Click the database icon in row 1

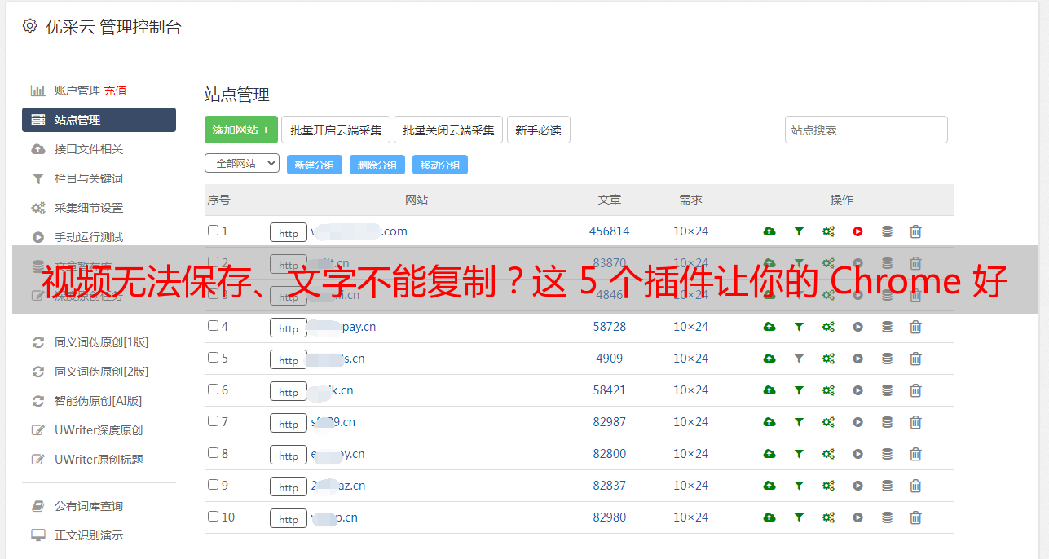click(x=887, y=231)
